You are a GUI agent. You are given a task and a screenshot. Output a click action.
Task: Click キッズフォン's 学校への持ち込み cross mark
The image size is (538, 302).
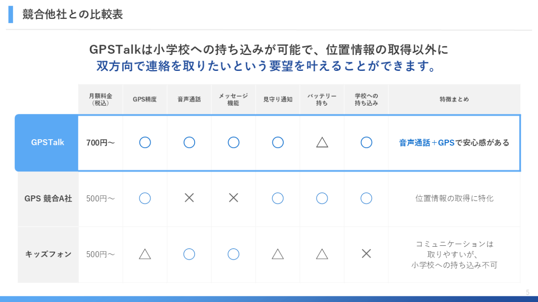366,254
